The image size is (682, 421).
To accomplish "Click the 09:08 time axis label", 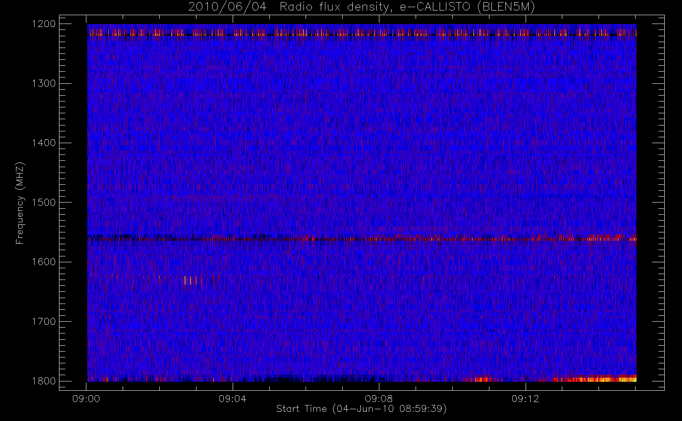I will [379, 399].
